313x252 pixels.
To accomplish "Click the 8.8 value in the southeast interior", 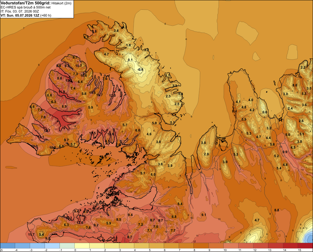I will 276,210.
